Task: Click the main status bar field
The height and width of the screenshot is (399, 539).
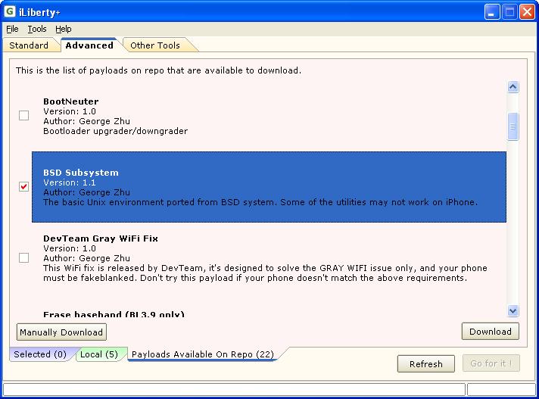Action: 234,390
